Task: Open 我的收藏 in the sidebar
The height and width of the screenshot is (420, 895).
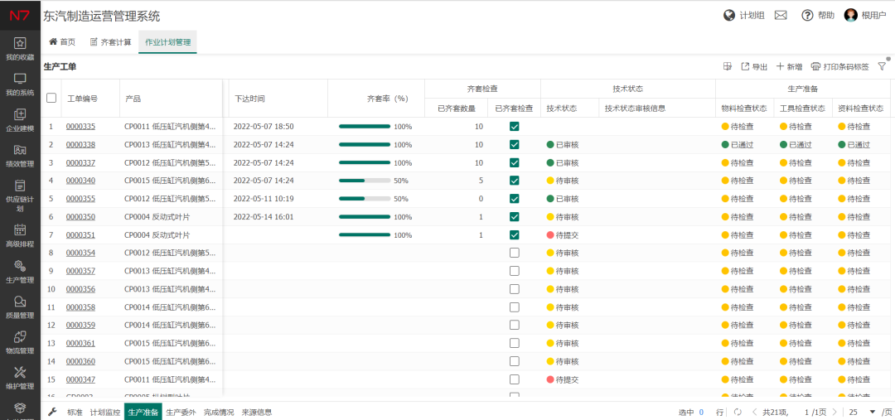Action: click(x=20, y=49)
